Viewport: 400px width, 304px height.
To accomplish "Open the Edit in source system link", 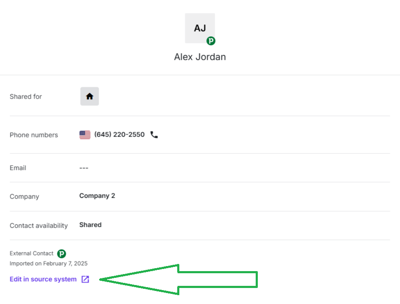I will [x=43, y=279].
